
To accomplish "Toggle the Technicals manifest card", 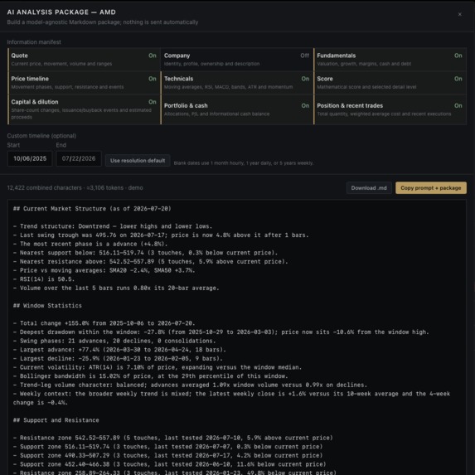I will pyautogui.click(x=236, y=83).
